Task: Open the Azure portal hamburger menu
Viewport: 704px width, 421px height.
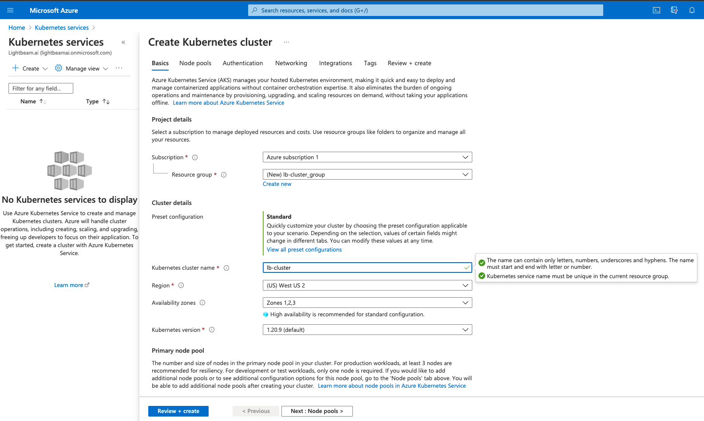Action: coord(10,10)
